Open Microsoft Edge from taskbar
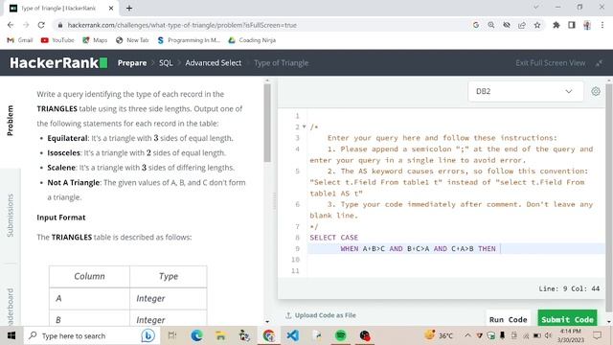The width and height of the screenshot is (613, 345). [x=196, y=335]
